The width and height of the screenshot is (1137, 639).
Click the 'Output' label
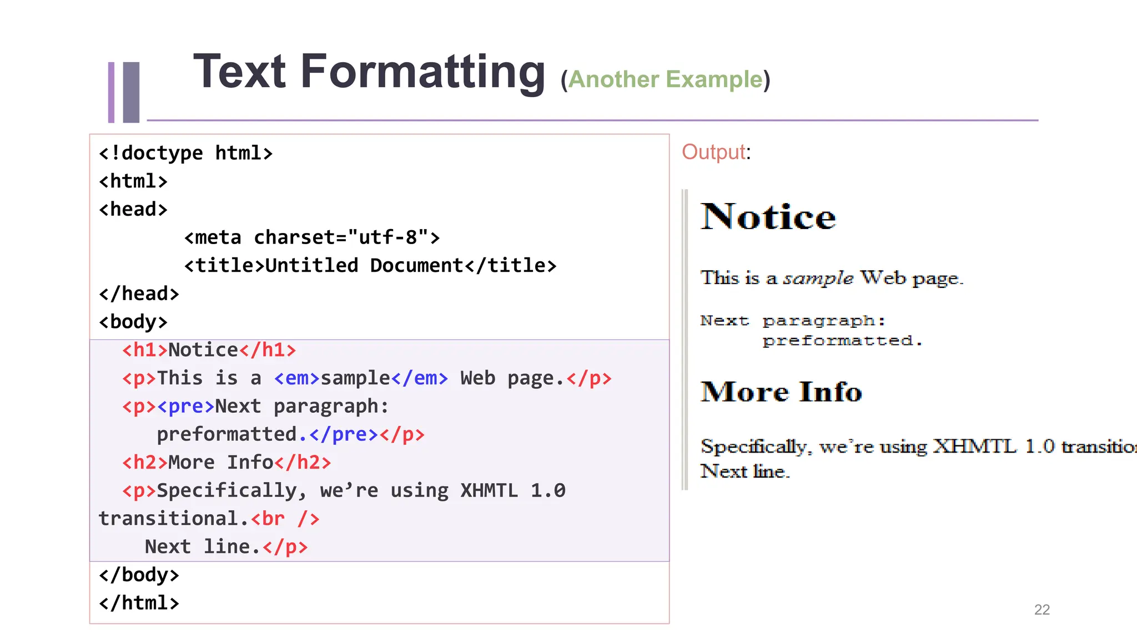point(713,152)
